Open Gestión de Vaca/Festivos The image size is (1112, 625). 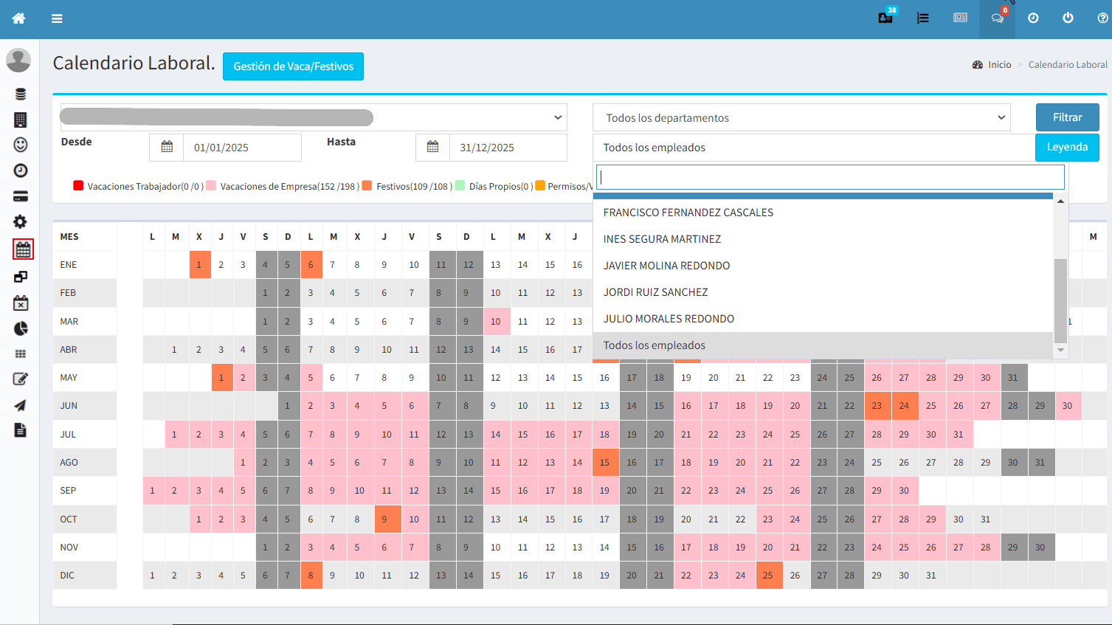(293, 66)
